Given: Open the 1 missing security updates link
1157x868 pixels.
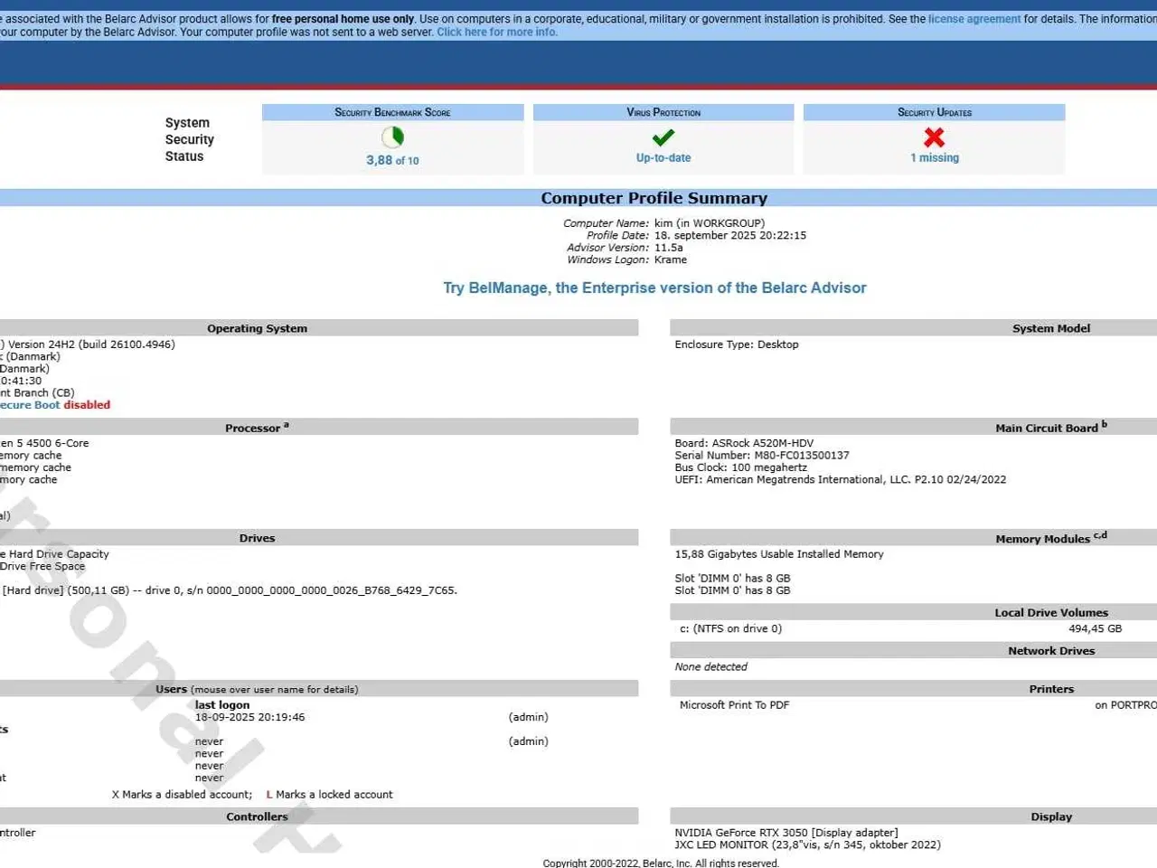Looking at the screenshot, I should (935, 157).
